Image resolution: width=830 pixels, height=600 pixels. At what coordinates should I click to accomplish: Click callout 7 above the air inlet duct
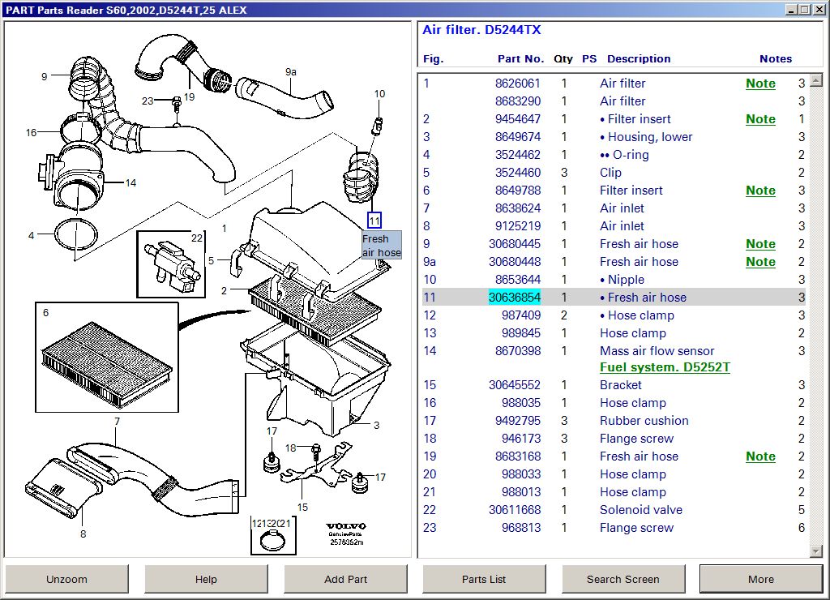point(117,421)
